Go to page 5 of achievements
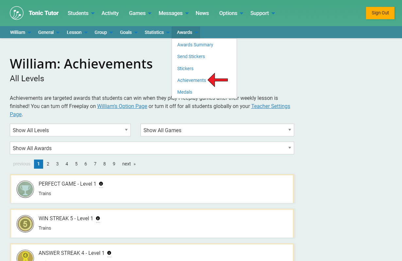This screenshot has width=402, height=261. (76, 164)
